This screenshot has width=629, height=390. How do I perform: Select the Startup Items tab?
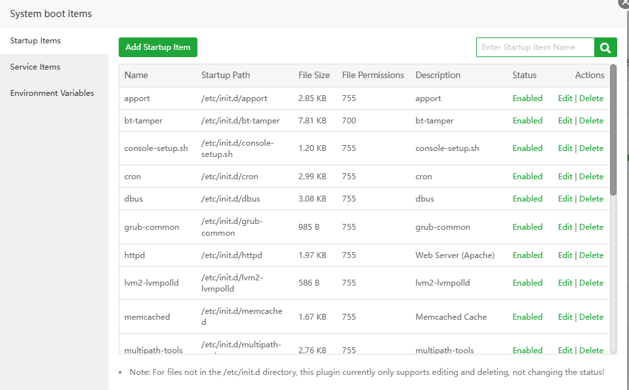[x=35, y=41]
